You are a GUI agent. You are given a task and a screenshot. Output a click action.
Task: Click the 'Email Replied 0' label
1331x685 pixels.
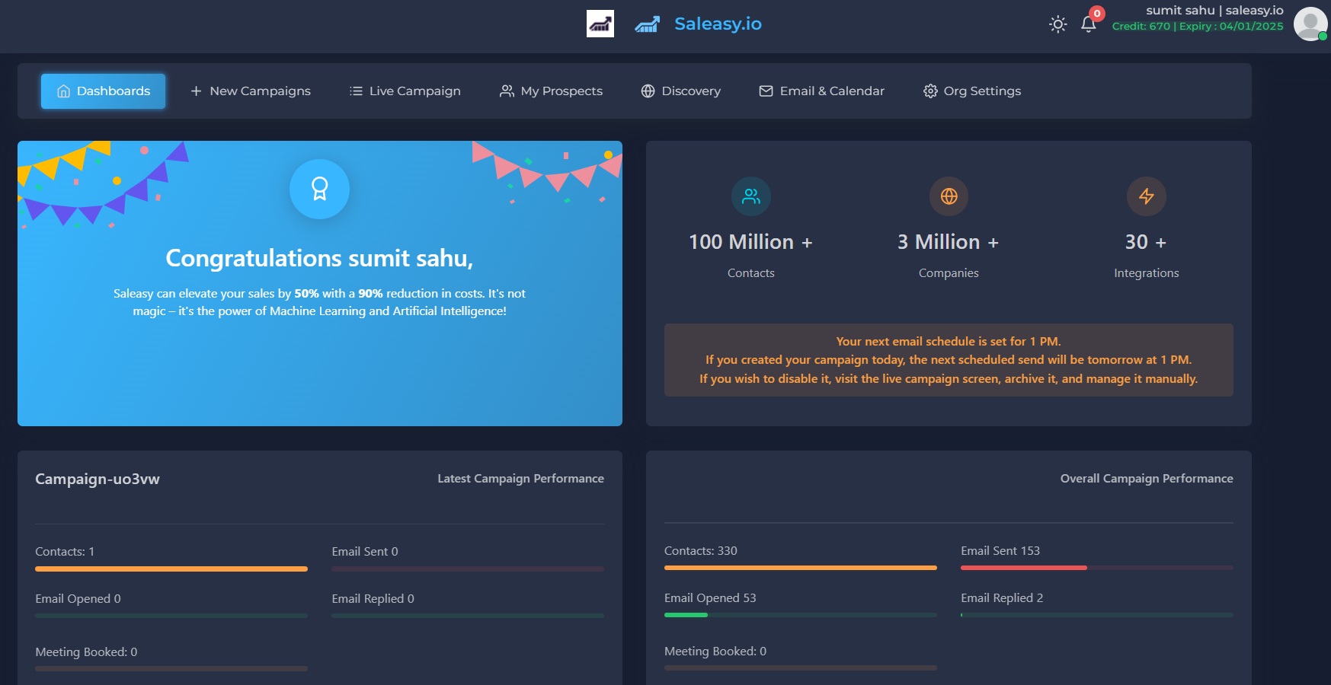[373, 599]
